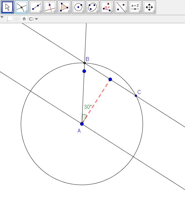Toggle the axes display button
The width and height of the screenshot is (185, 201).
[x=9, y=19]
